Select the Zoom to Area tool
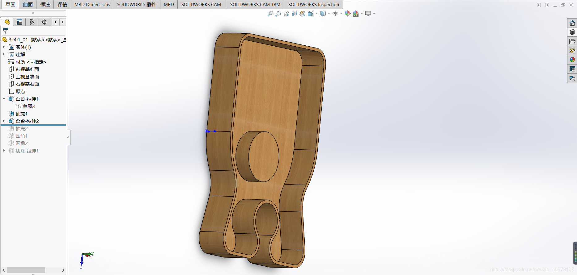 click(278, 14)
